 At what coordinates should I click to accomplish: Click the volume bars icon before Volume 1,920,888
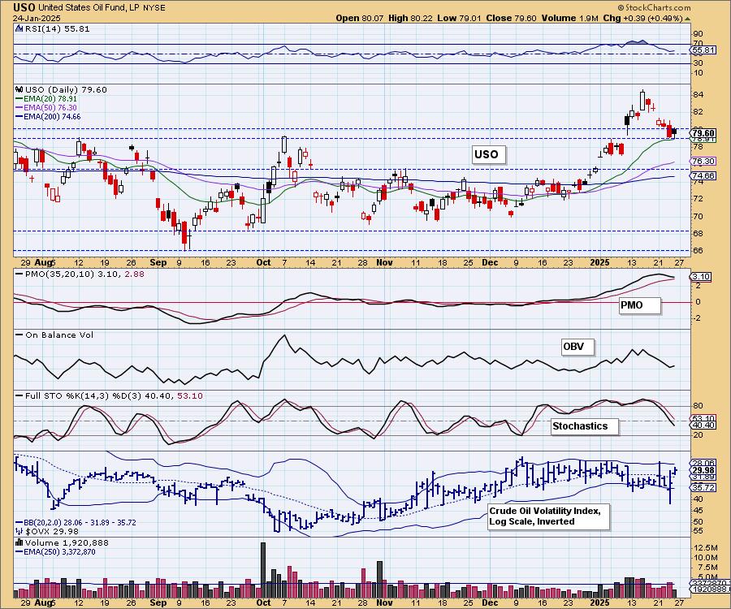(x=19, y=542)
